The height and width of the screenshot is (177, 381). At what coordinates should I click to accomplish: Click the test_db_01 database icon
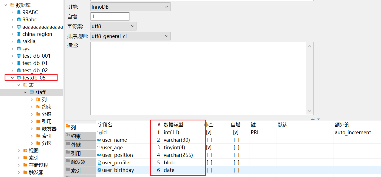tap(19, 63)
